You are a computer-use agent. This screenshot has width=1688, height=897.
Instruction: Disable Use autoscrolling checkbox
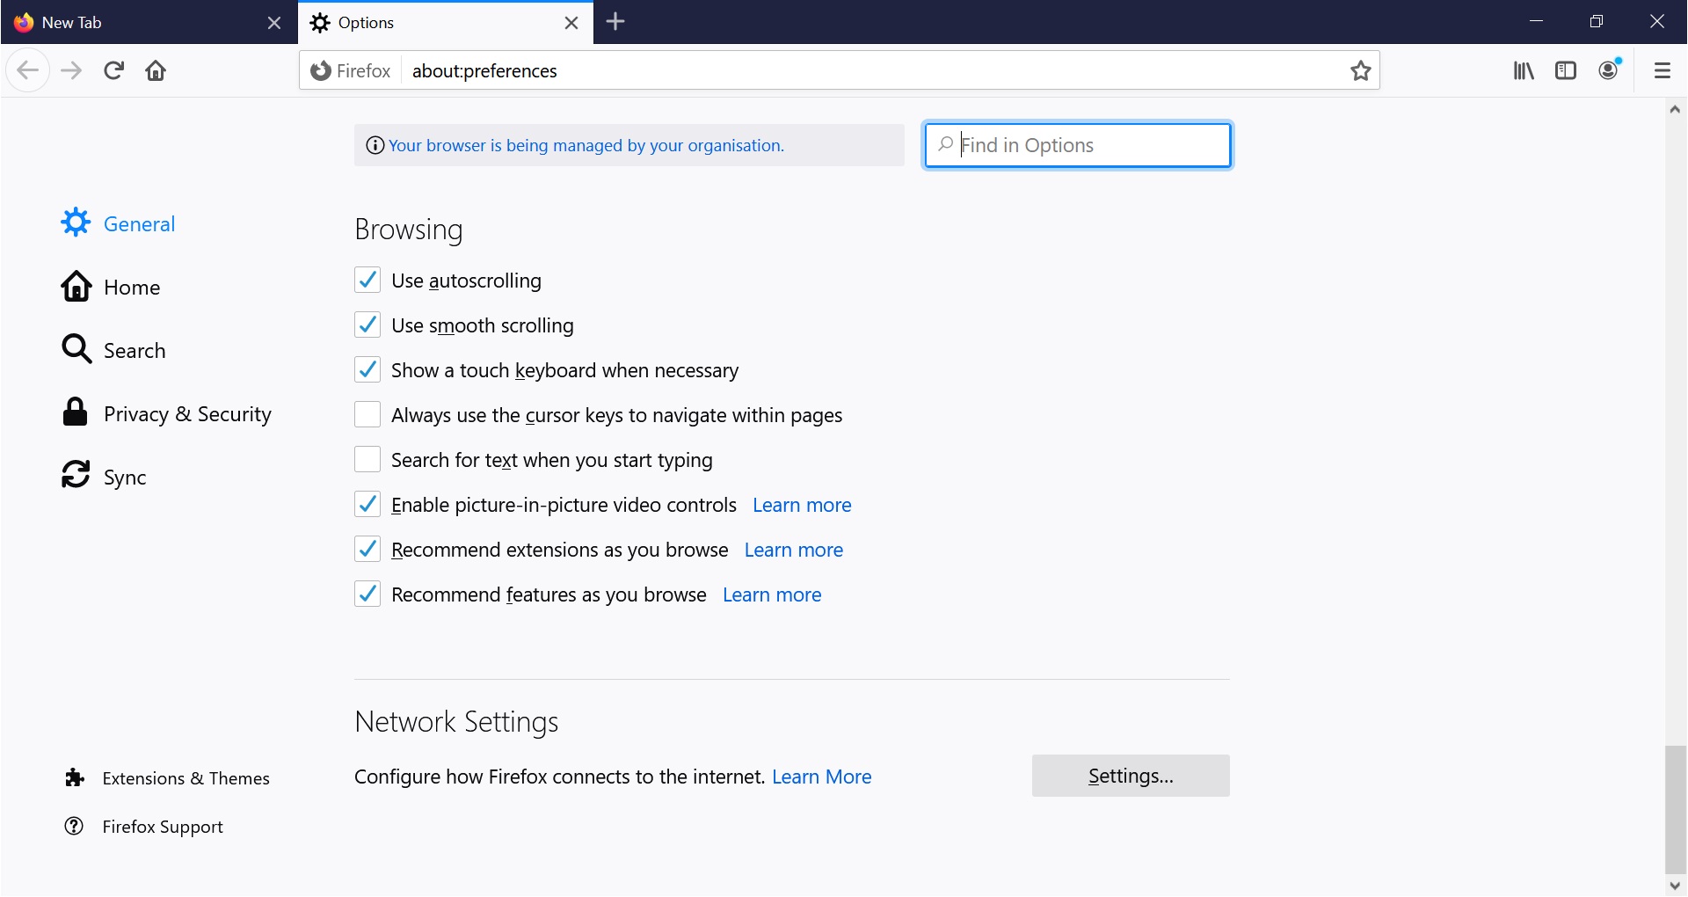[x=367, y=280]
